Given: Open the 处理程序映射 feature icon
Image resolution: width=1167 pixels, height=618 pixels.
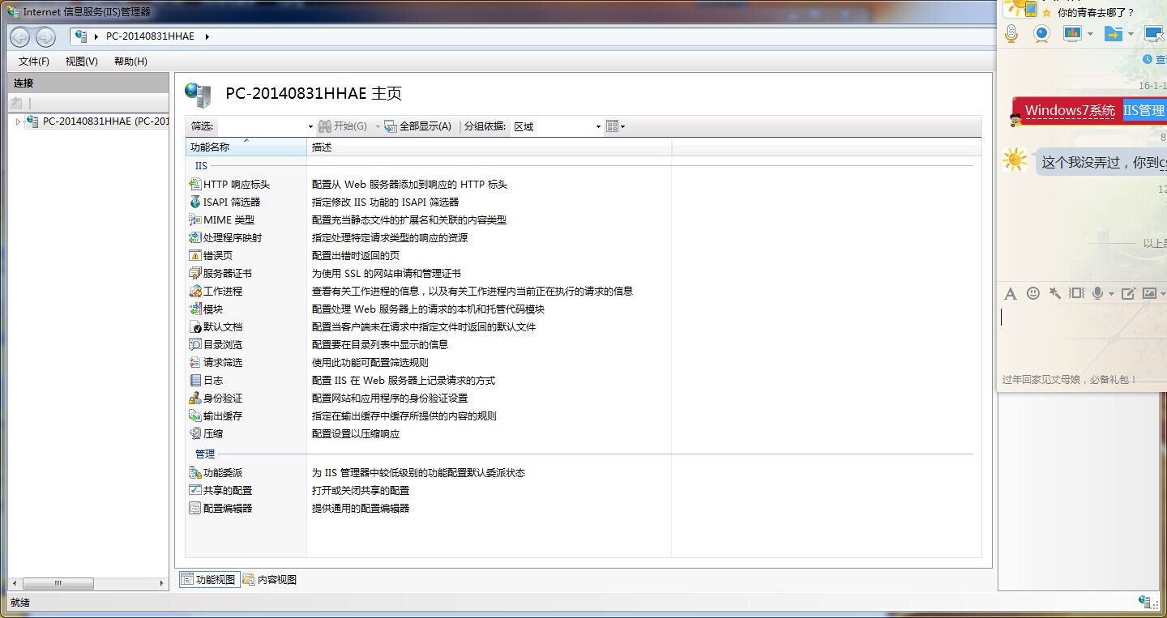Looking at the screenshot, I should 194,238.
